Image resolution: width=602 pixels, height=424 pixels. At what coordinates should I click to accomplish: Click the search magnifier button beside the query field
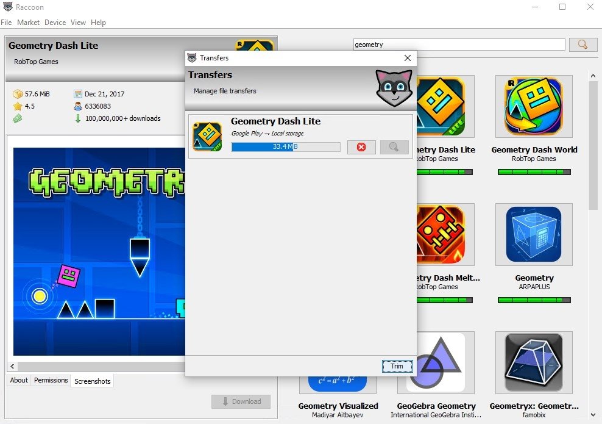[x=583, y=45]
